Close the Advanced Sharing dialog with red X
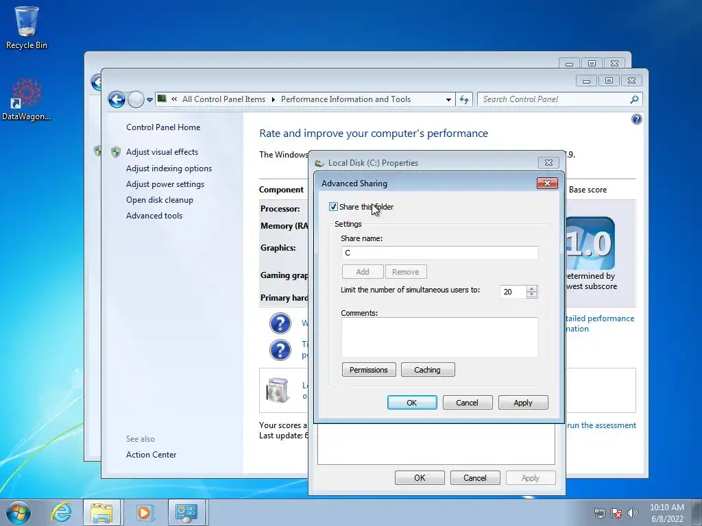 pos(547,183)
